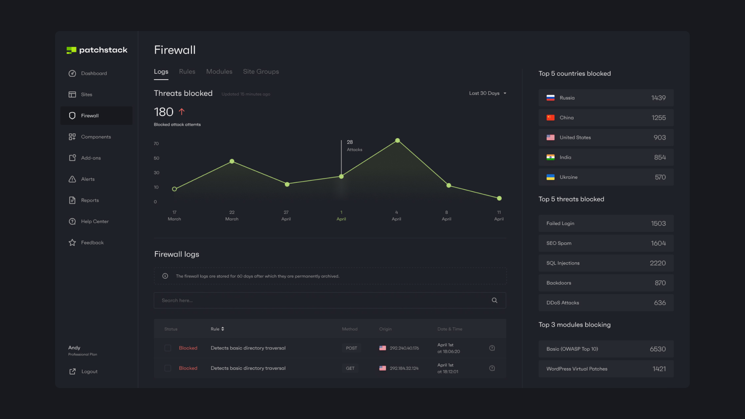745x419 pixels.
Task: Switch to the Modules tab
Action: tap(219, 72)
